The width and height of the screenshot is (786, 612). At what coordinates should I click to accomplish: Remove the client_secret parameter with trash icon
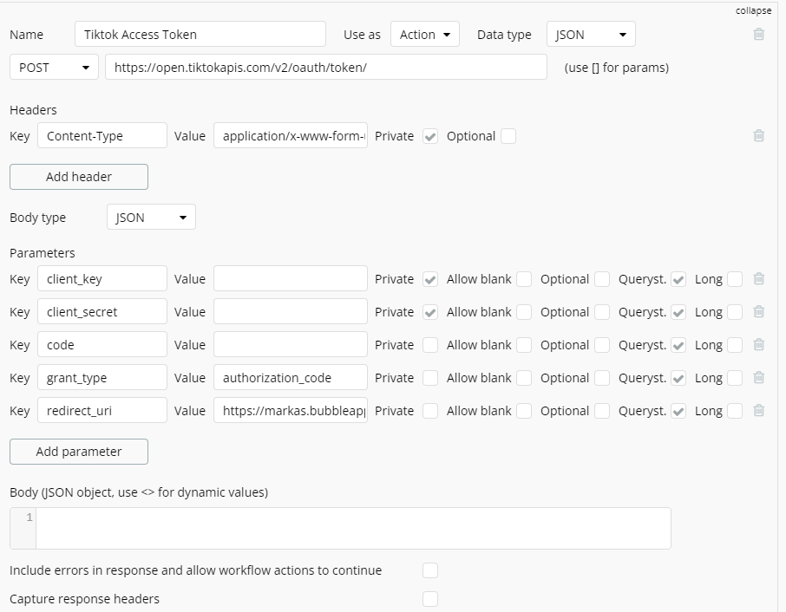click(x=759, y=312)
